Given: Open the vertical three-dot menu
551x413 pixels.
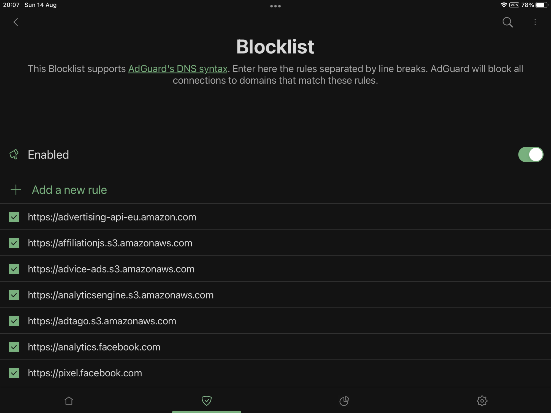Looking at the screenshot, I should [x=535, y=22].
